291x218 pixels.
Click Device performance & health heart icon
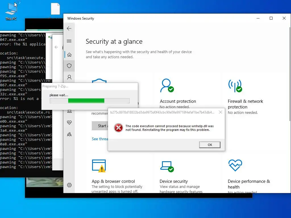click(x=235, y=165)
